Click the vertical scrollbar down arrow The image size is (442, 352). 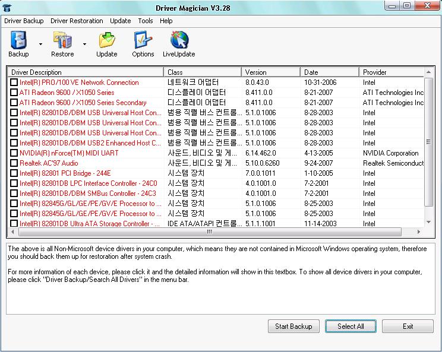coord(428,222)
